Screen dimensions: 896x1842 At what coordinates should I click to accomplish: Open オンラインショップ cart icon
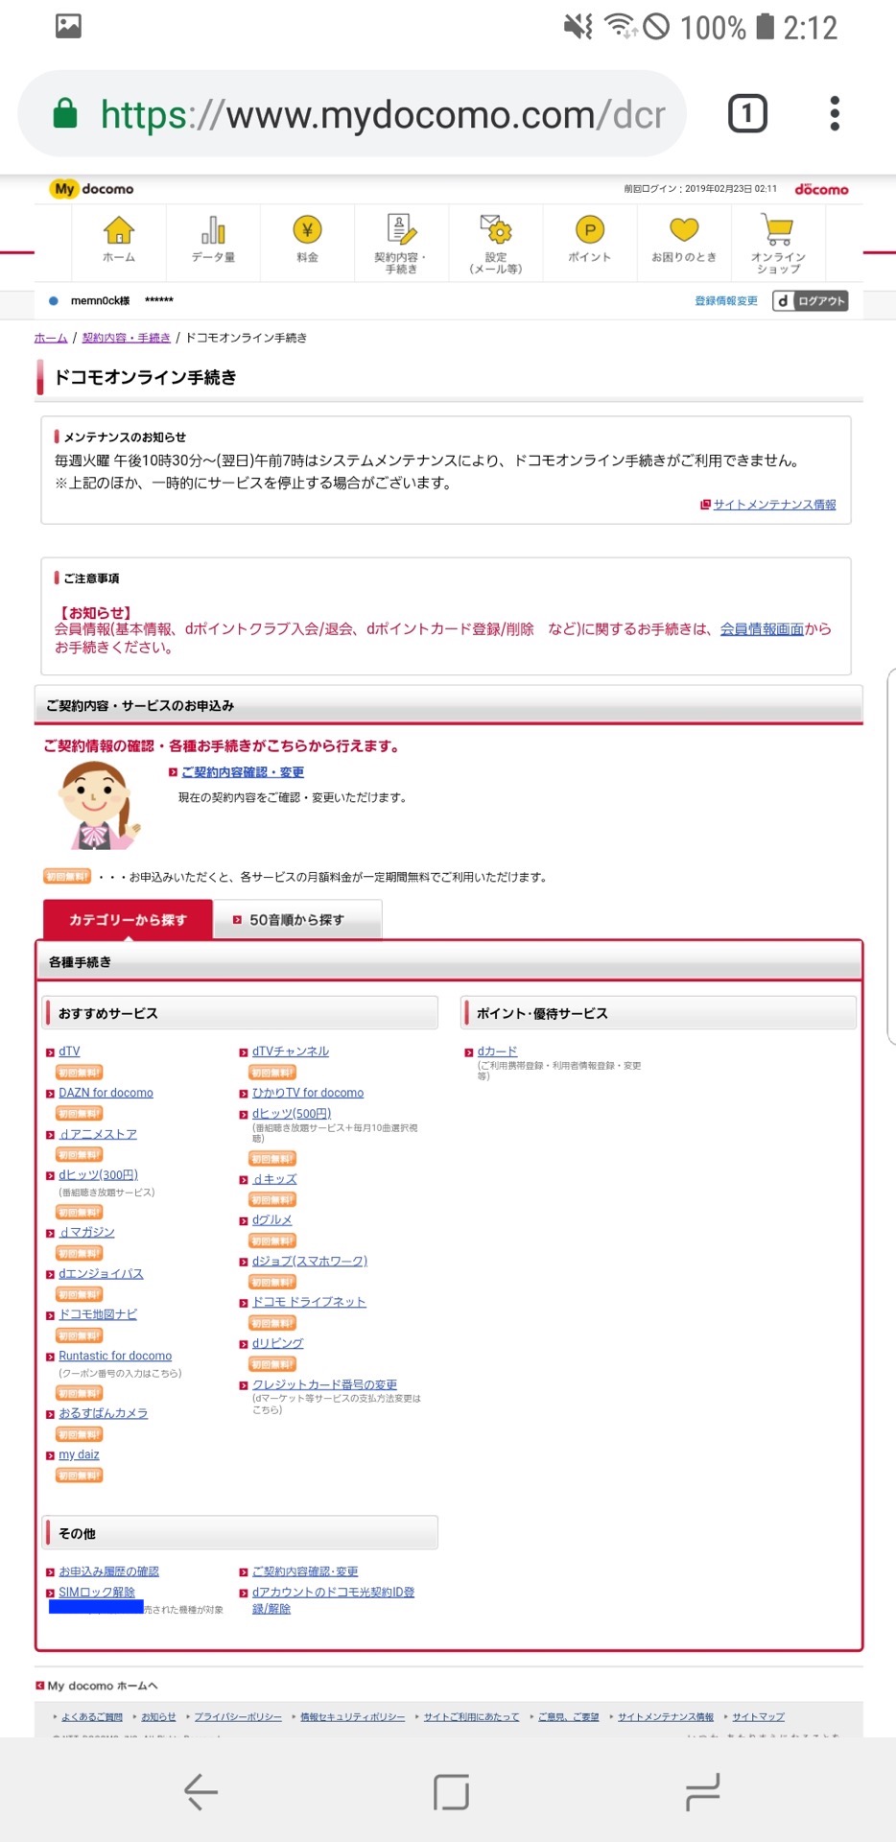click(778, 230)
